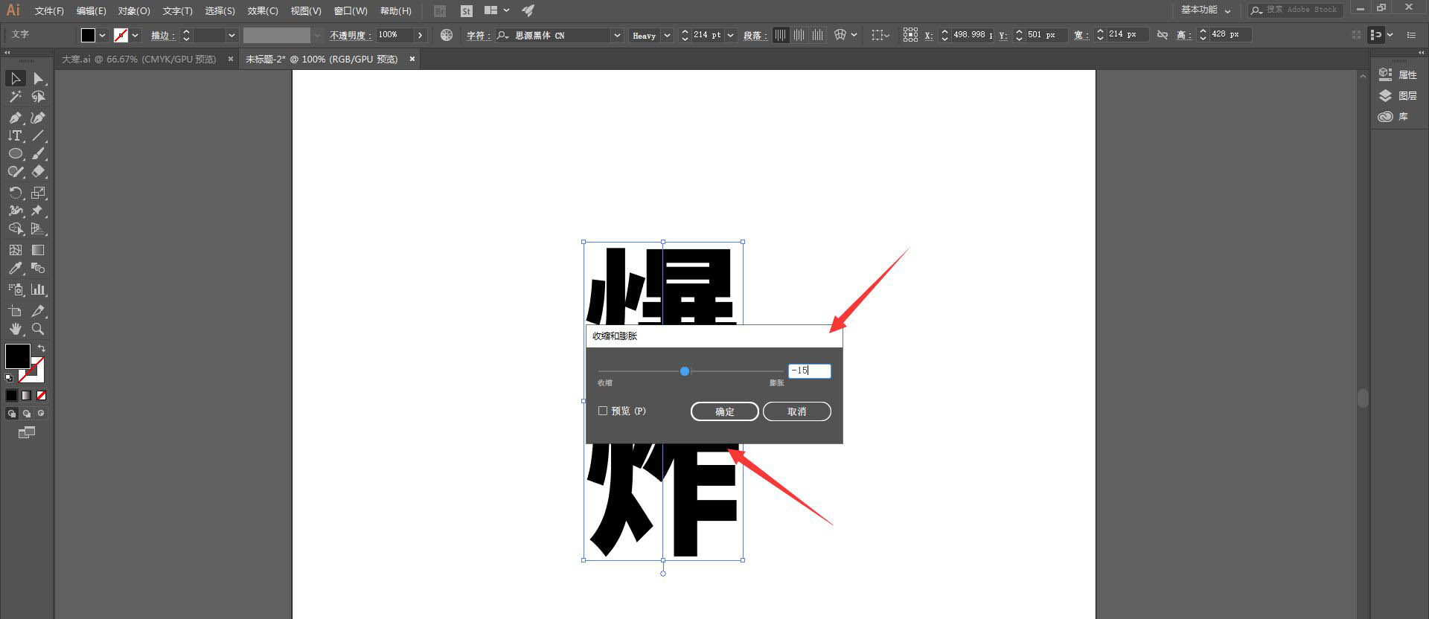The image size is (1429, 619).
Task: Change screen mode icon
Action: click(x=27, y=432)
